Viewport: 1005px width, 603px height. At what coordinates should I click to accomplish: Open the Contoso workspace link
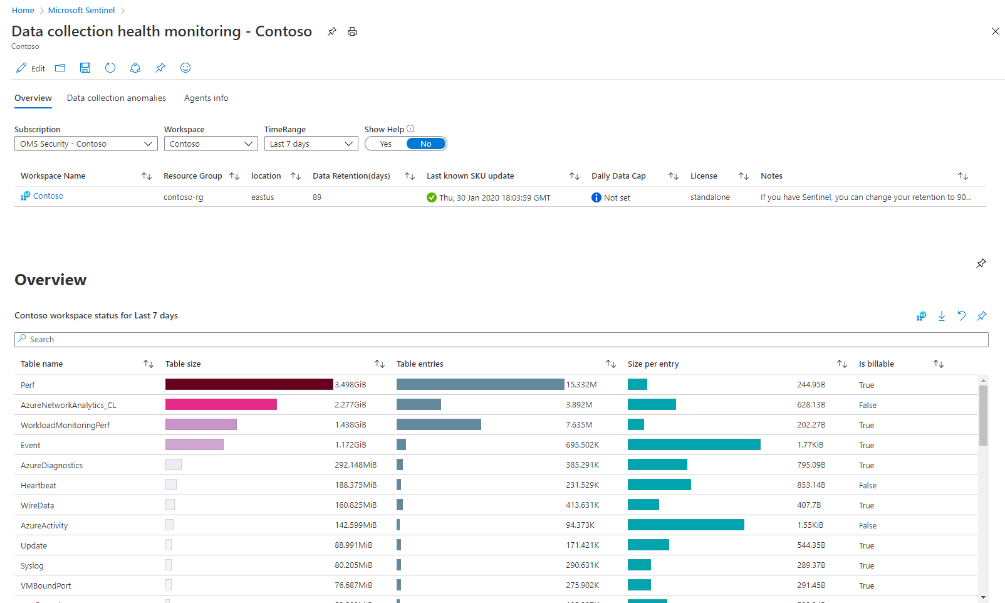coord(48,196)
